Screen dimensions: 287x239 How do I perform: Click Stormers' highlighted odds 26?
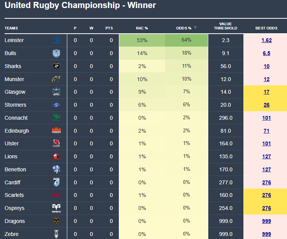point(266,105)
